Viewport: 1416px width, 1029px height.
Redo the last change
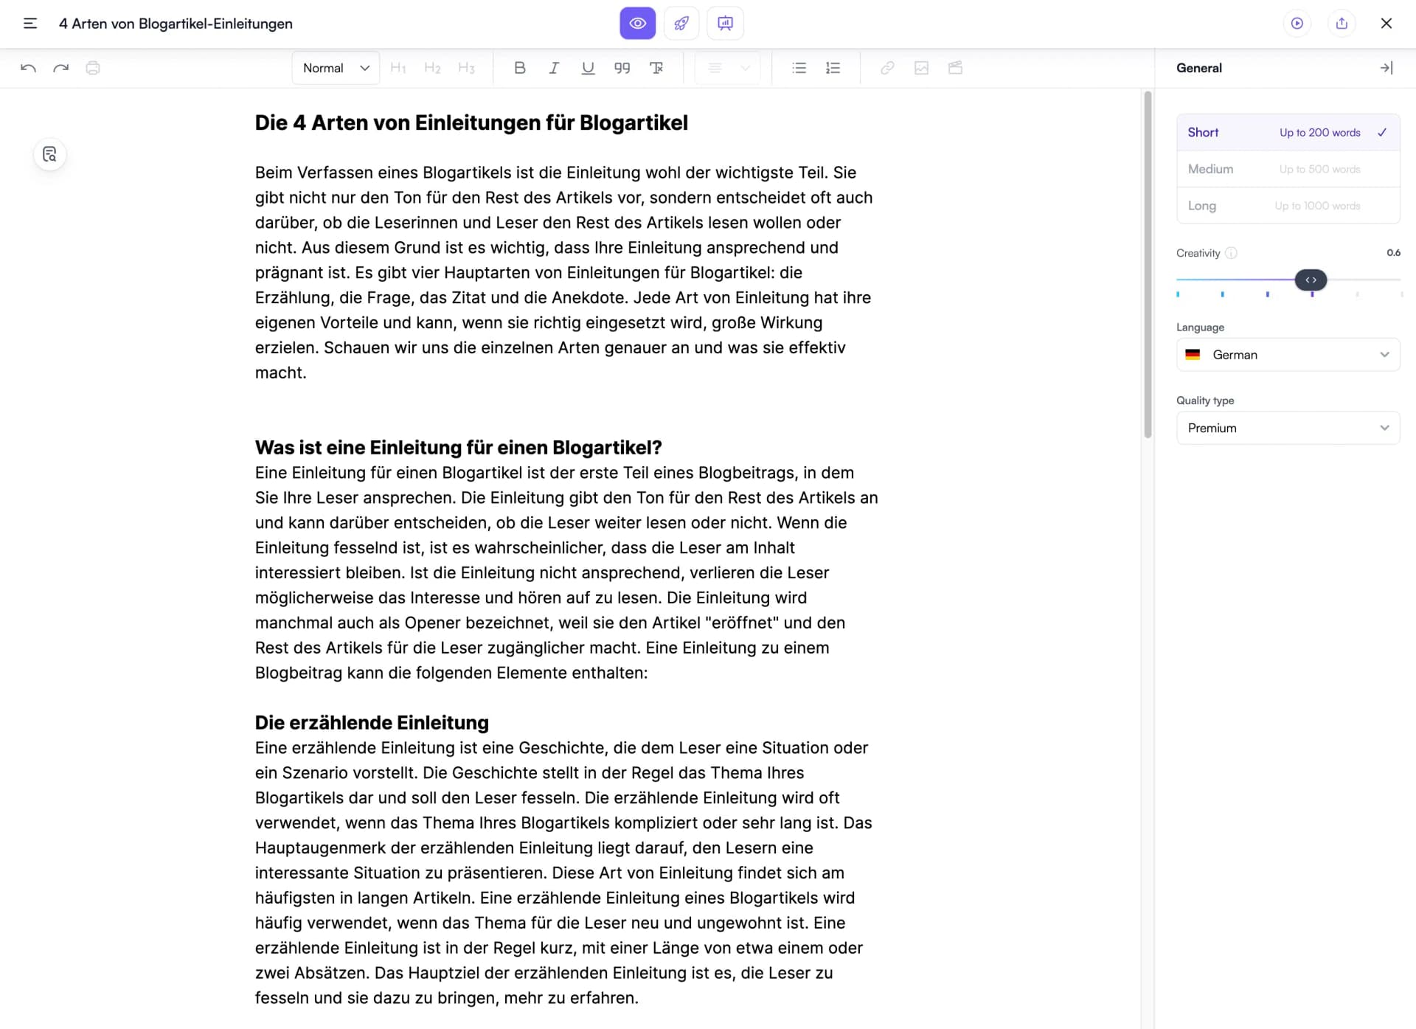(x=60, y=67)
